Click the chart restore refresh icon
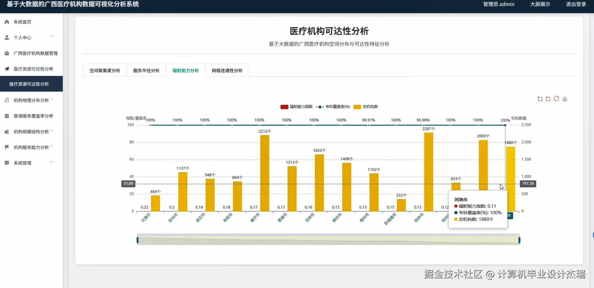Screen dimensions: 594x288 coord(556,99)
